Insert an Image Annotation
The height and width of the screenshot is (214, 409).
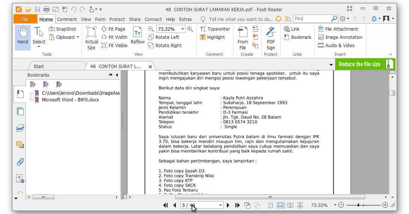(340, 37)
